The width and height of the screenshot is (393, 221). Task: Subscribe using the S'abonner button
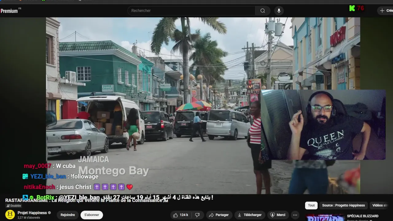coord(91,215)
